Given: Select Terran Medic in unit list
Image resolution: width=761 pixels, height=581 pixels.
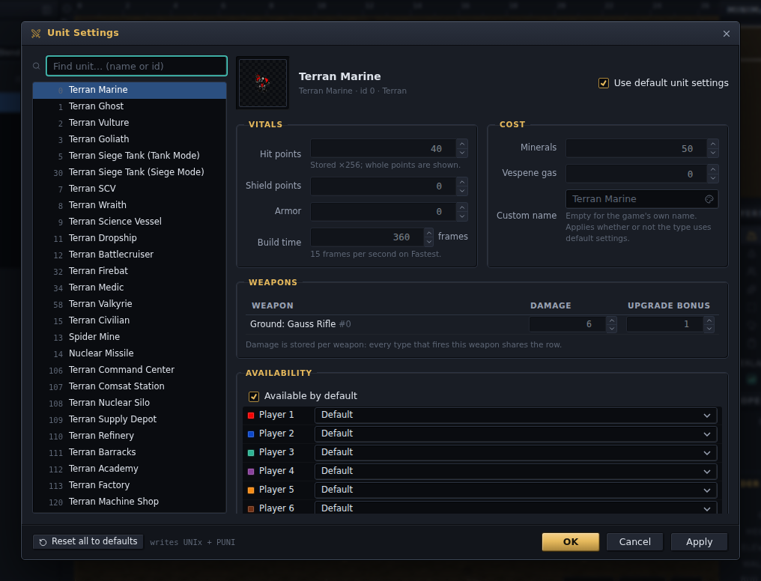Looking at the screenshot, I should click(x=130, y=288).
